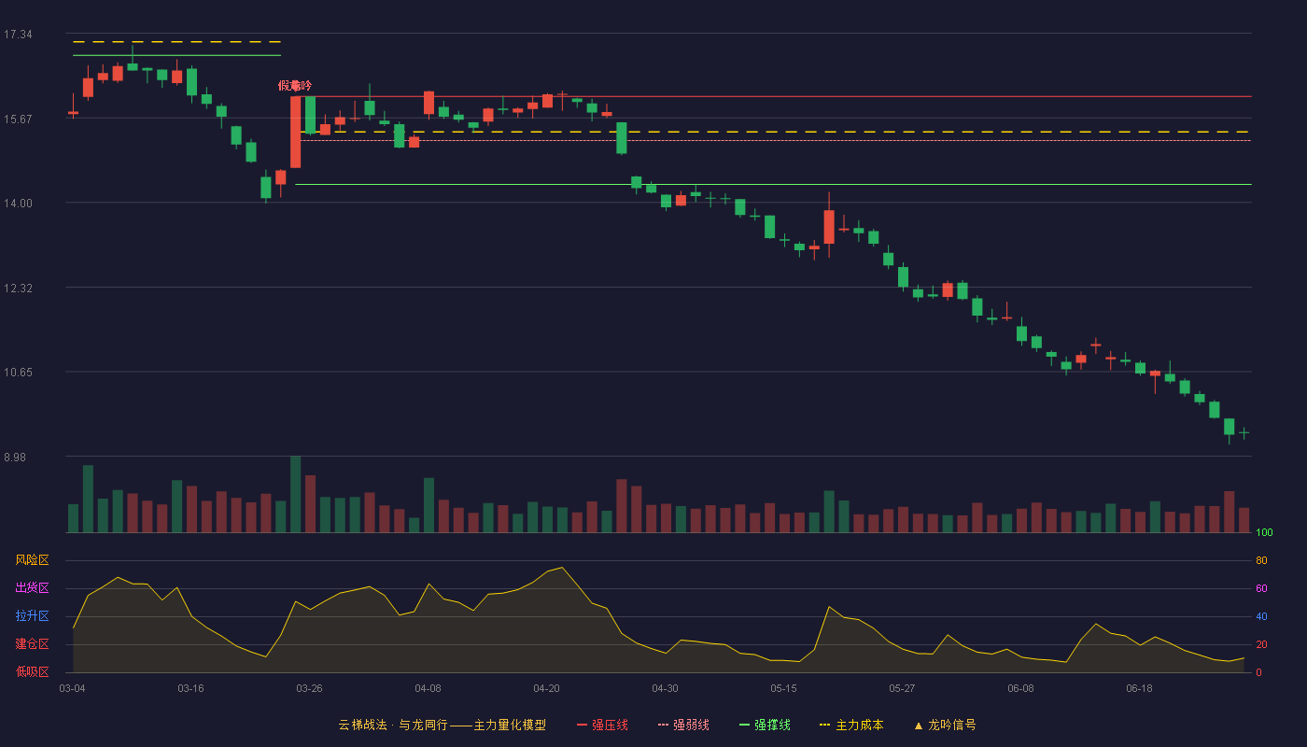Click the red 强压线 legend line marker
1307x747 pixels.
[x=583, y=725]
